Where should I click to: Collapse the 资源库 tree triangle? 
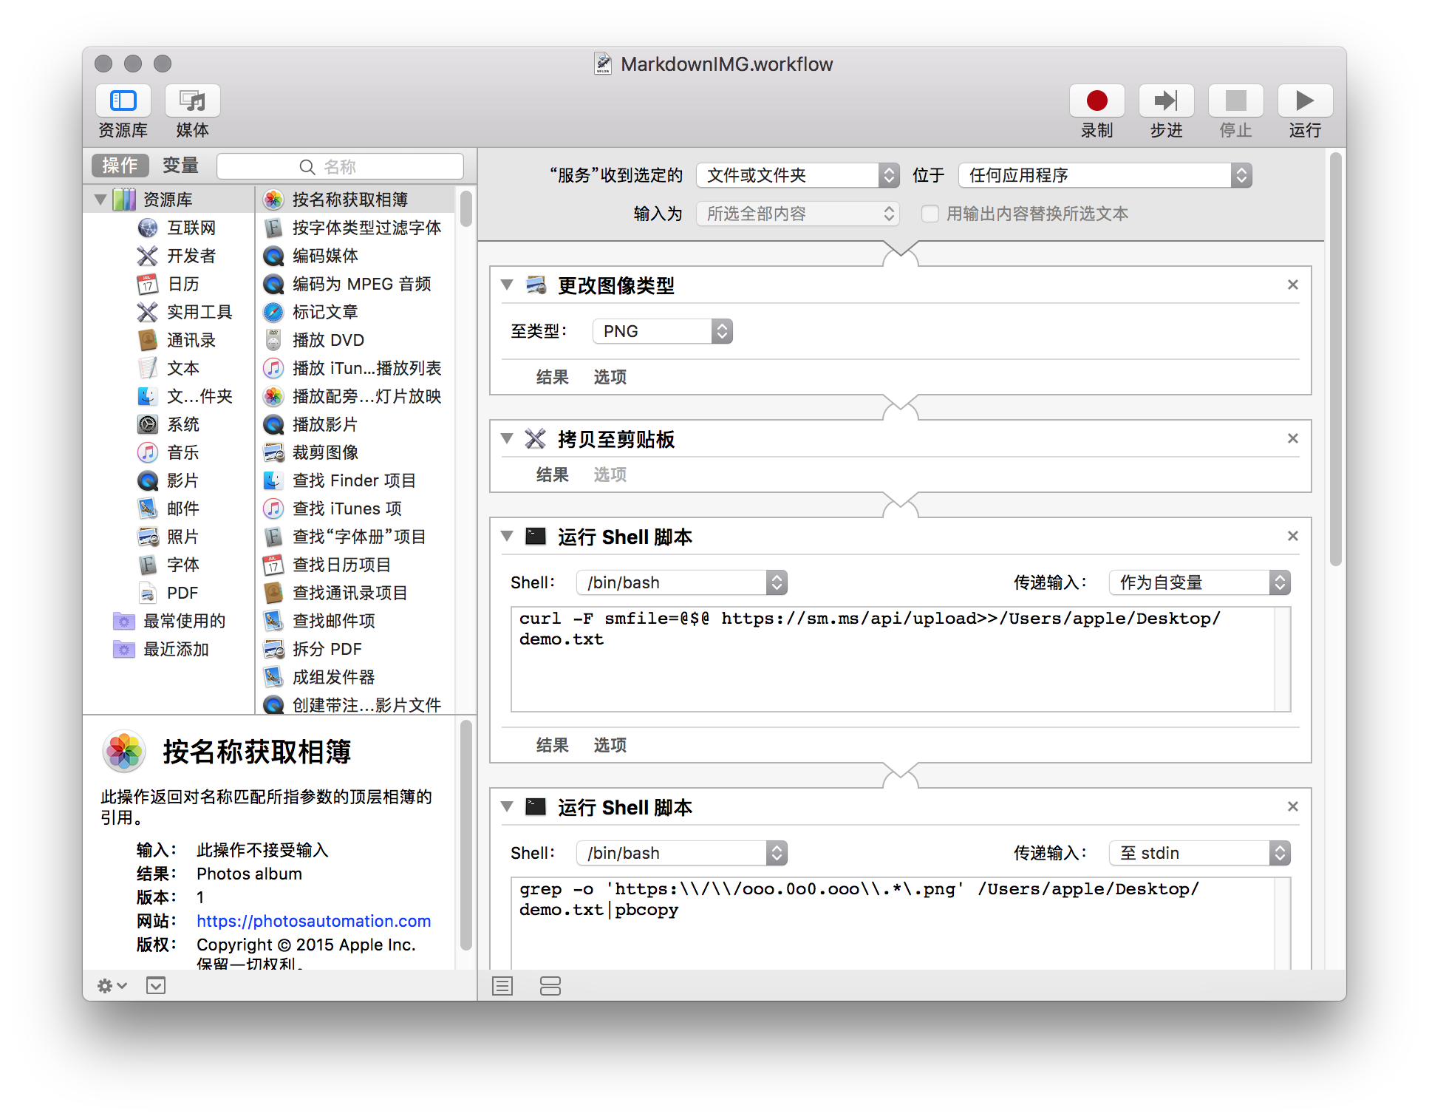[x=100, y=200]
